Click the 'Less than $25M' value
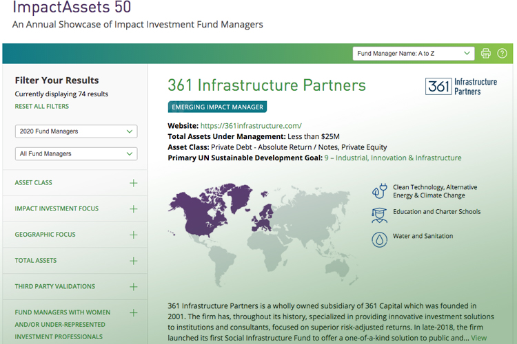Viewport: 517px width, 344px height. (313, 137)
